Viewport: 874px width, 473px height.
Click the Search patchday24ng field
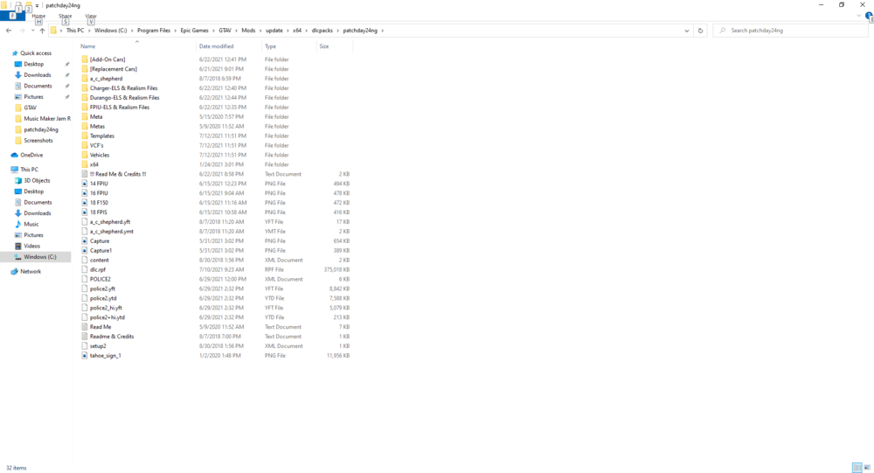(790, 31)
